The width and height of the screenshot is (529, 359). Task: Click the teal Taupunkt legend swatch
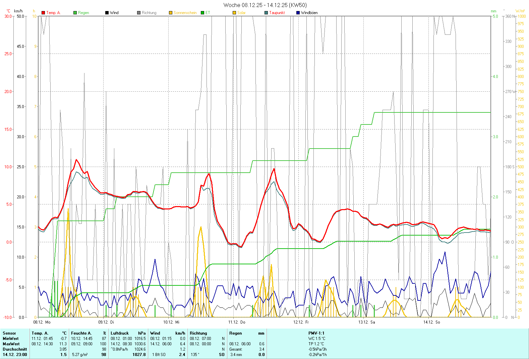pos(266,13)
